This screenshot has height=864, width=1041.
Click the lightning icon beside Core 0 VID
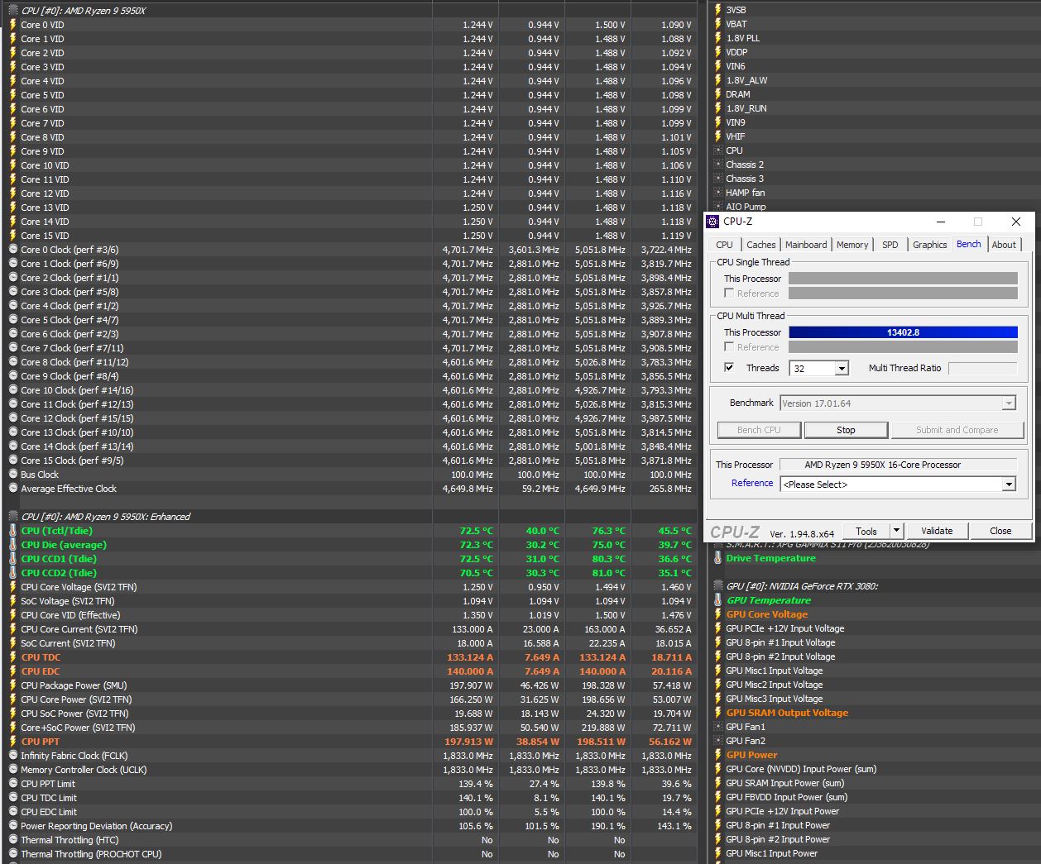click(12, 25)
